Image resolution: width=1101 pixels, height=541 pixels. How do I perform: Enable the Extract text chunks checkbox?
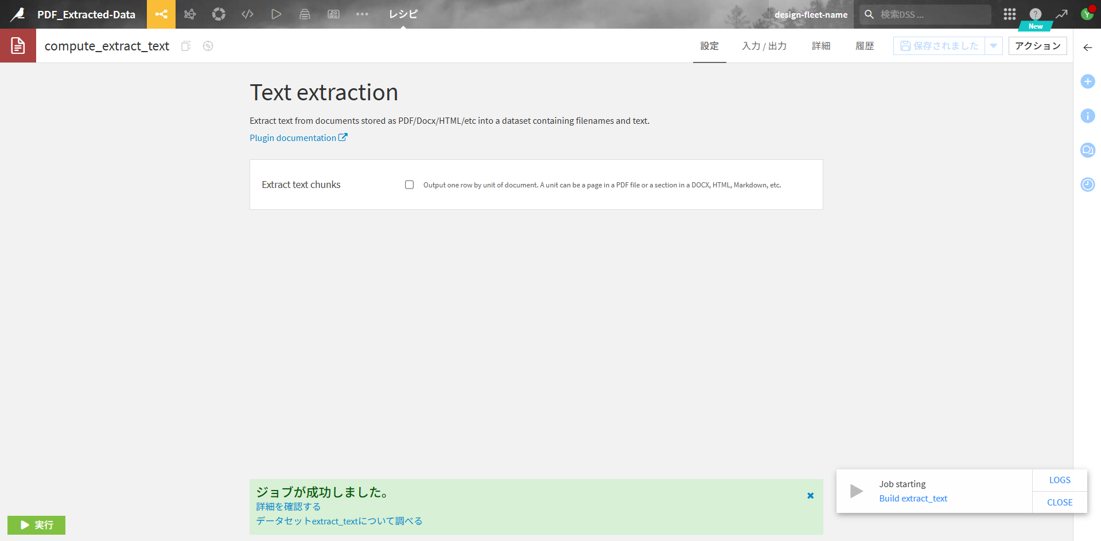tap(409, 185)
